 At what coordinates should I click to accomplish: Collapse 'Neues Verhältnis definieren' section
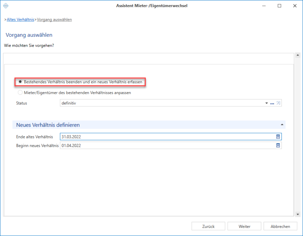[x=282, y=125]
